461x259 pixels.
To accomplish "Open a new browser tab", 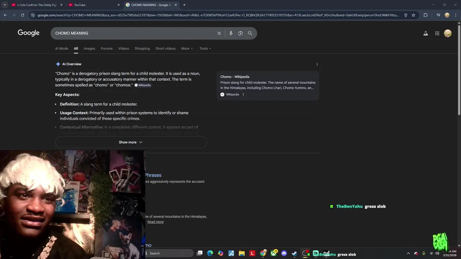I will (x=184, y=5).
